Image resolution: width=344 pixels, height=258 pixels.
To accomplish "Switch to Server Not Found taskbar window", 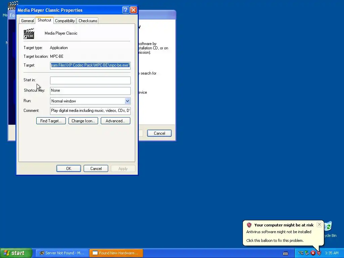I will (62, 253).
